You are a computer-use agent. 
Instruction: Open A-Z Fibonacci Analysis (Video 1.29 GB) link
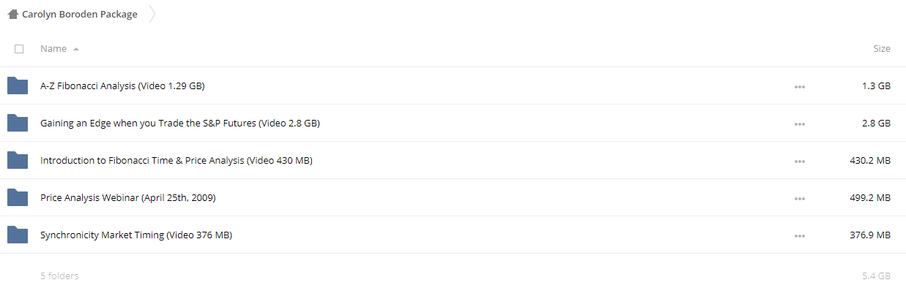(122, 86)
